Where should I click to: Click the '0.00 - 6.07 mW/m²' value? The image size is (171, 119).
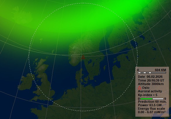pyautogui.click(x=152, y=112)
